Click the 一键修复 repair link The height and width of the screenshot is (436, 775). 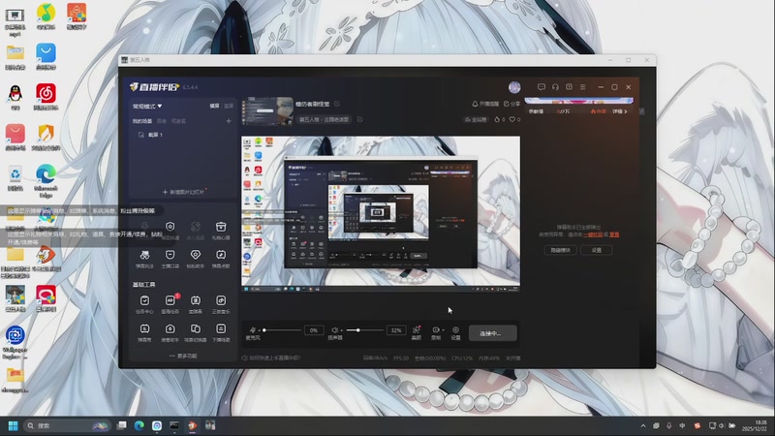tap(593, 234)
